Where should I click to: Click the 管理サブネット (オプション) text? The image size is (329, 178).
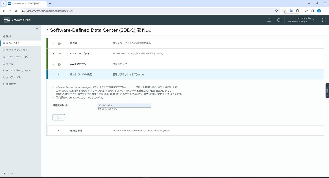[x=128, y=74]
